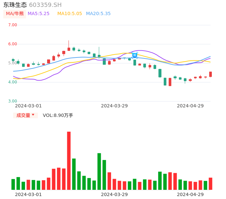226x199 pixels.
Task: Click the stock name 东珠生态
Action: [15, 5]
